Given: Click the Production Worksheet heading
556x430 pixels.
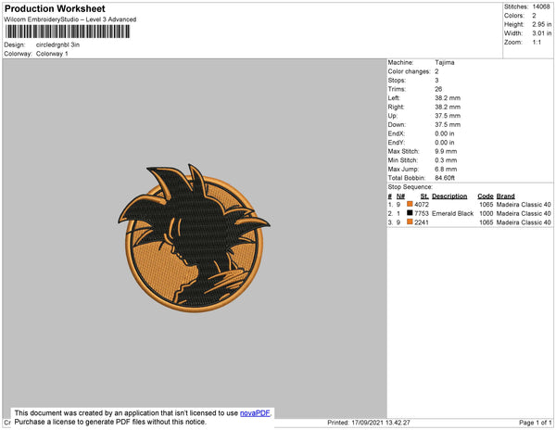Looking at the screenshot, I should point(55,9).
